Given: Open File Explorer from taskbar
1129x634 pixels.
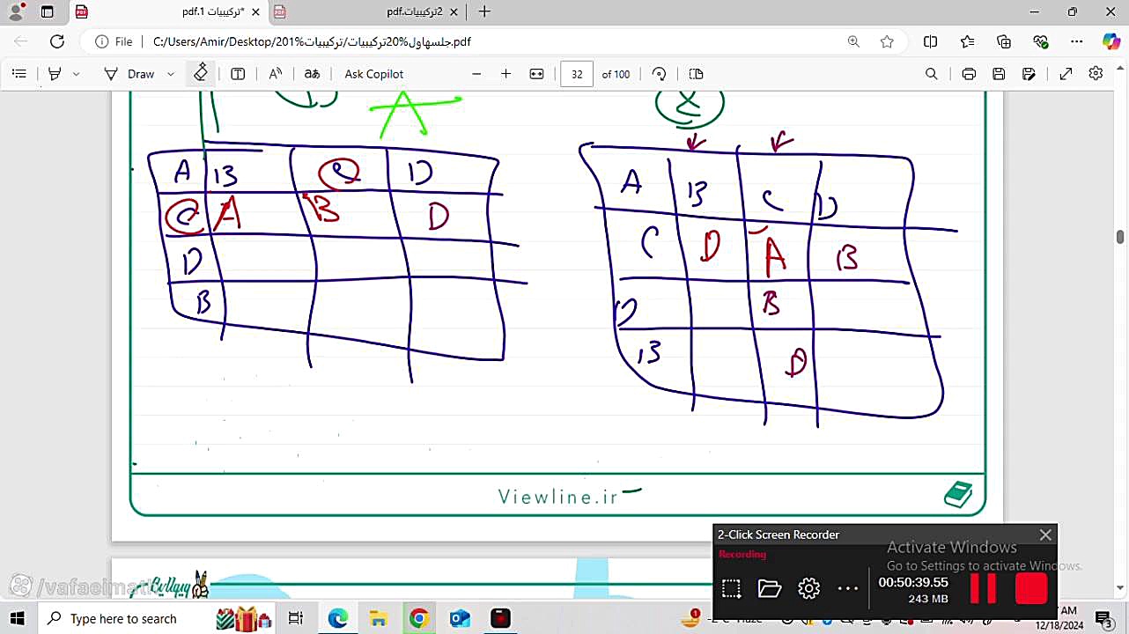Looking at the screenshot, I should (x=379, y=619).
